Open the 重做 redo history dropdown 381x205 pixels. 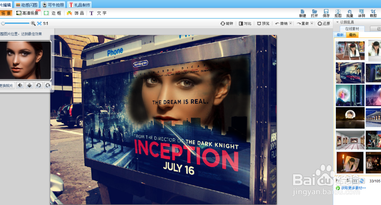(x=312, y=24)
